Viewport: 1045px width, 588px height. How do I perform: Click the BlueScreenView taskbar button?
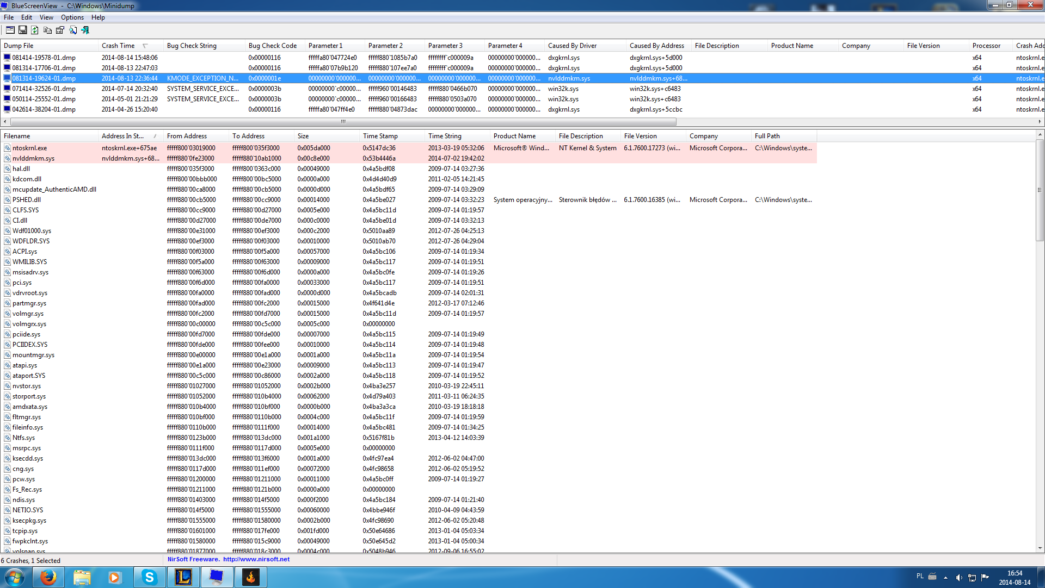[217, 577]
